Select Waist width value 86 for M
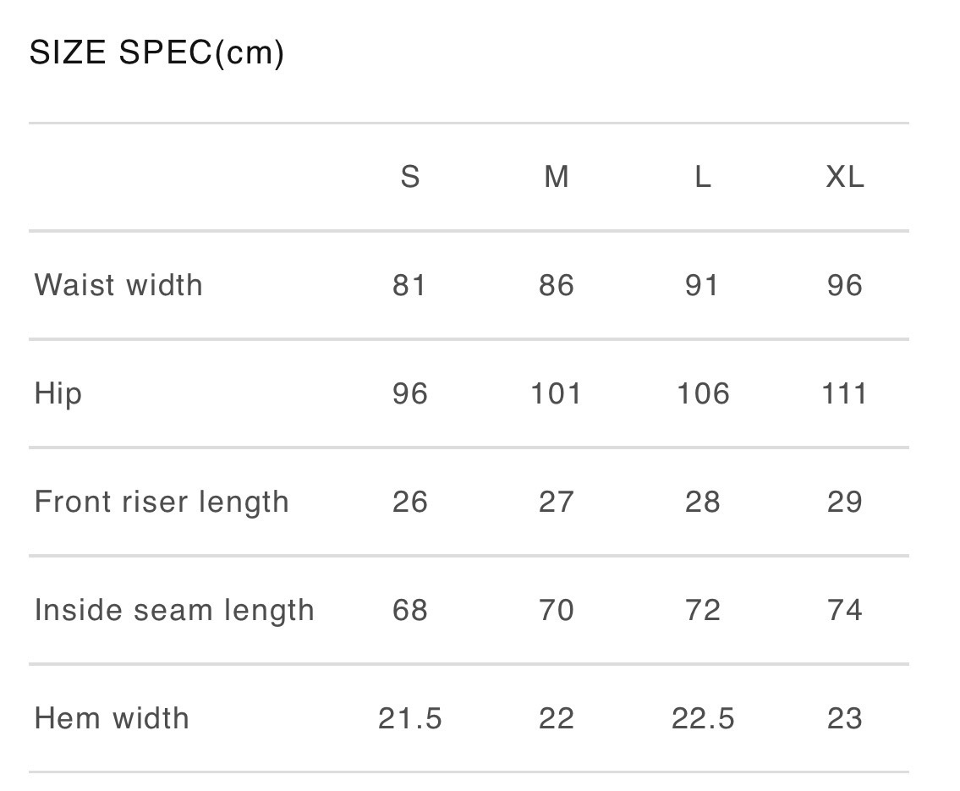This screenshot has width=960, height=791. (x=557, y=285)
